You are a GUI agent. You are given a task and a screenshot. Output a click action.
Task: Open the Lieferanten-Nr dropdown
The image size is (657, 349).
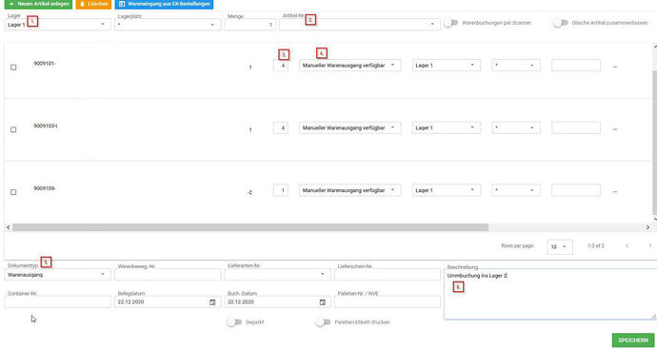[x=277, y=275]
